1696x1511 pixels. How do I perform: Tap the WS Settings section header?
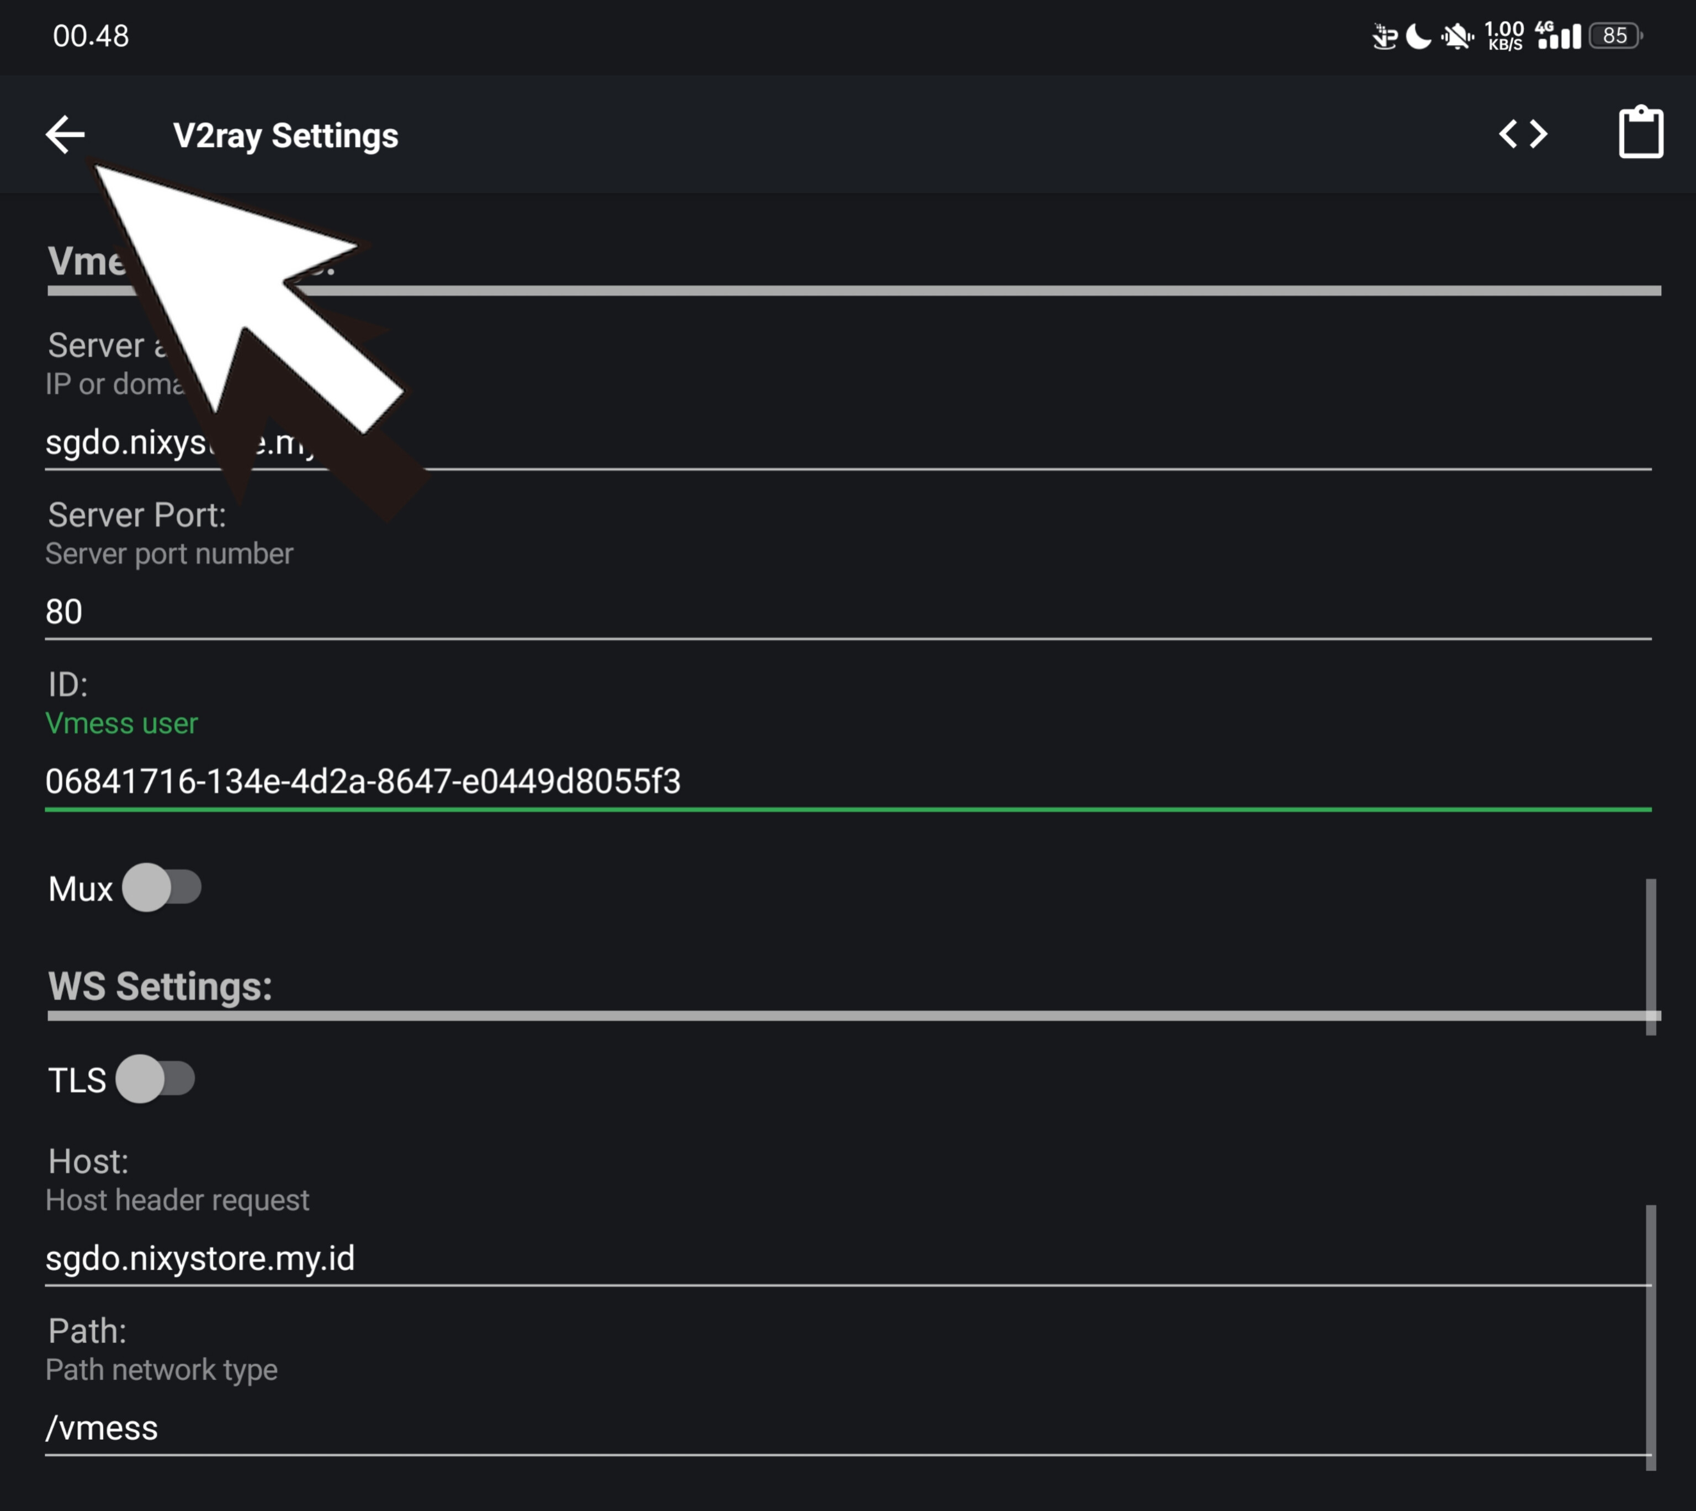click(x=160, y=986)
